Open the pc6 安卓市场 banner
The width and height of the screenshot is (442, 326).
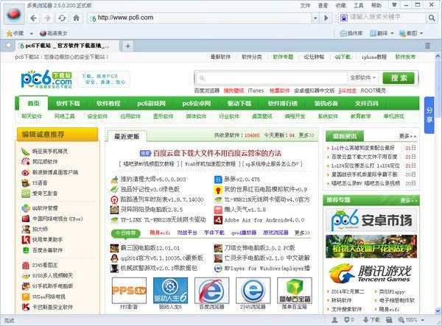[371, 220]
